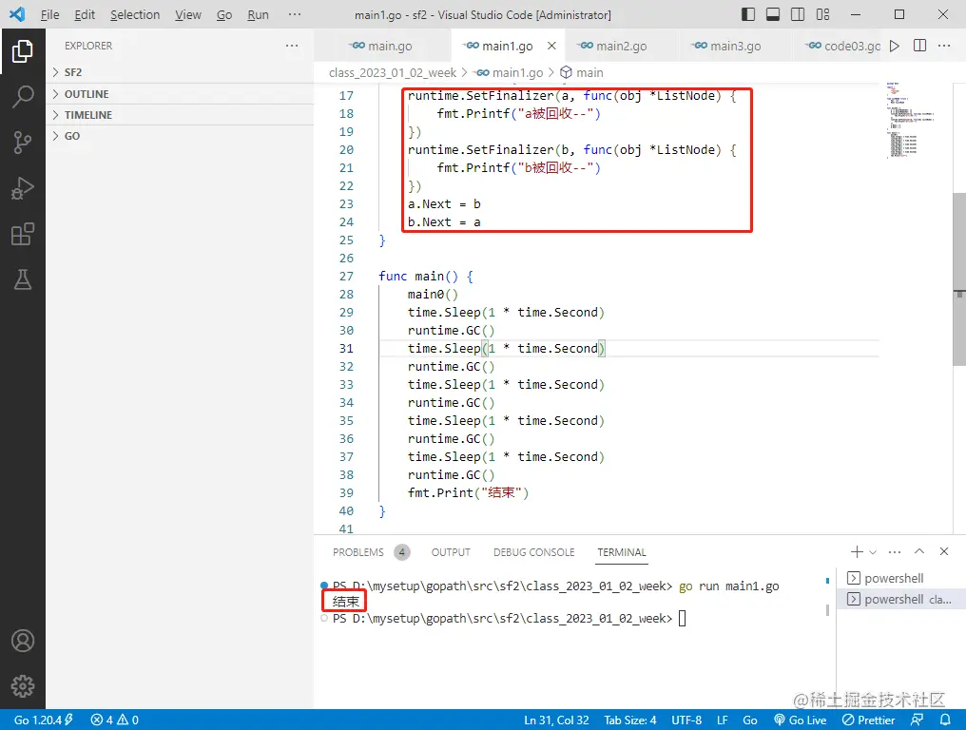This screenshot has width=966, height=730.
Task: Expand the SF2 folder section
Action: [180, 72]
